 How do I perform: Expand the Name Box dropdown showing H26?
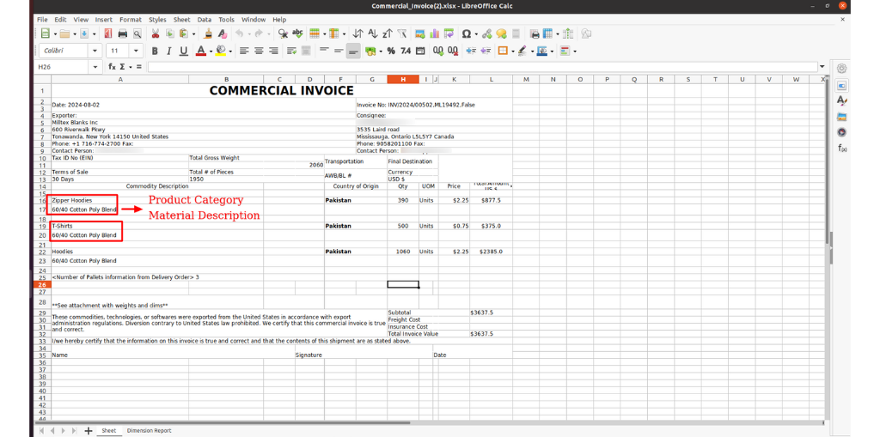(x=95, y=67)
